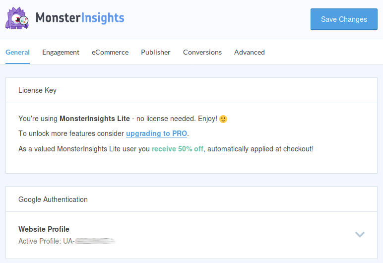Expand the Website Profile chevron
383x263 pixels.
(360, 234)
